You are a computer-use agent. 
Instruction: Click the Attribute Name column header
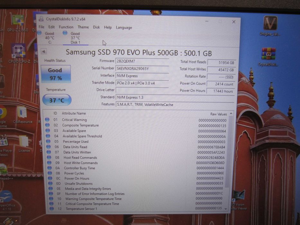(x=74, y=113)
